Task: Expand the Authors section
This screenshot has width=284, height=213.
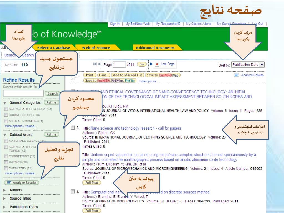Action: pyautogui.click(x=4, y=190)
